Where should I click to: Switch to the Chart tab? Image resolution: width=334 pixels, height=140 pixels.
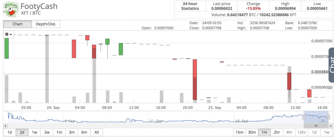(x=18, y=24)
